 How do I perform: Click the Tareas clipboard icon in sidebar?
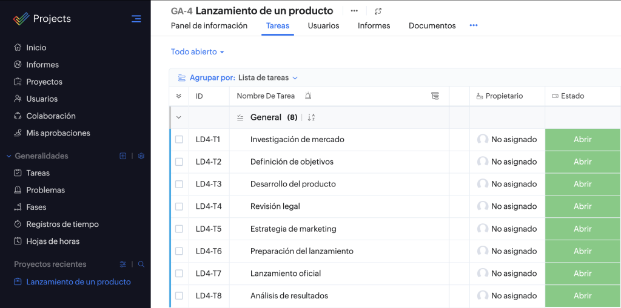point(18,173)
